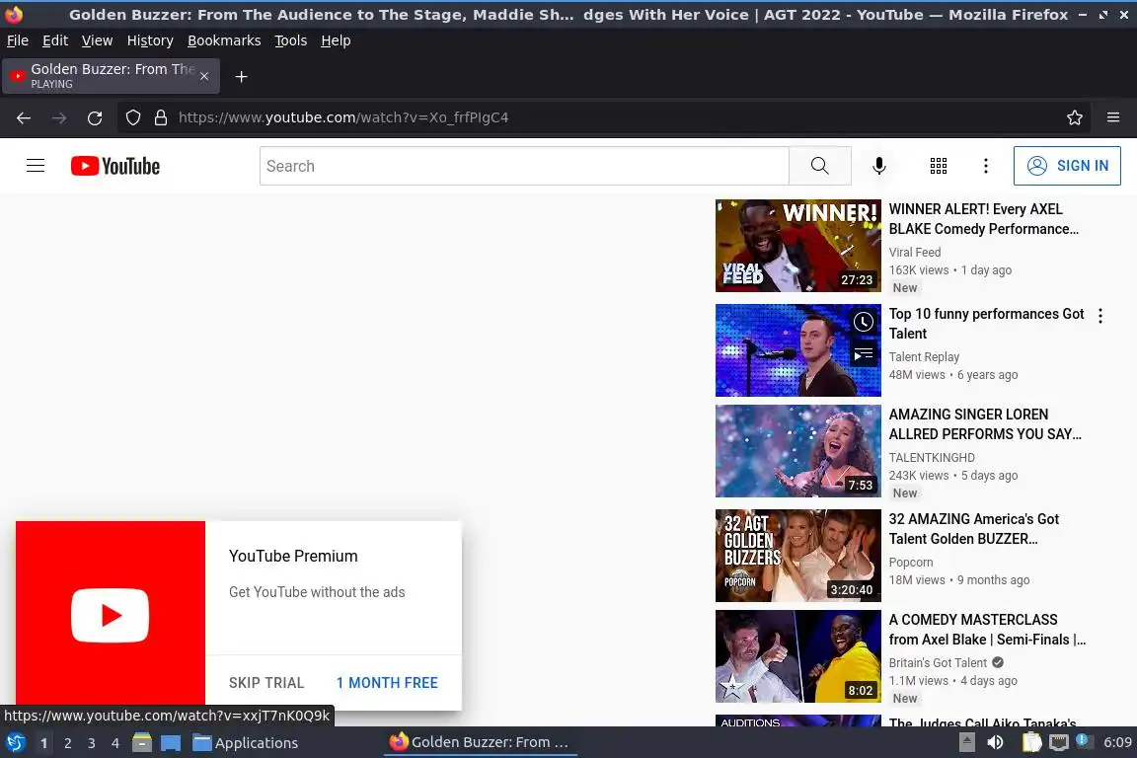
Task: Click Popcorn channel name
Action: coord(911,563)
